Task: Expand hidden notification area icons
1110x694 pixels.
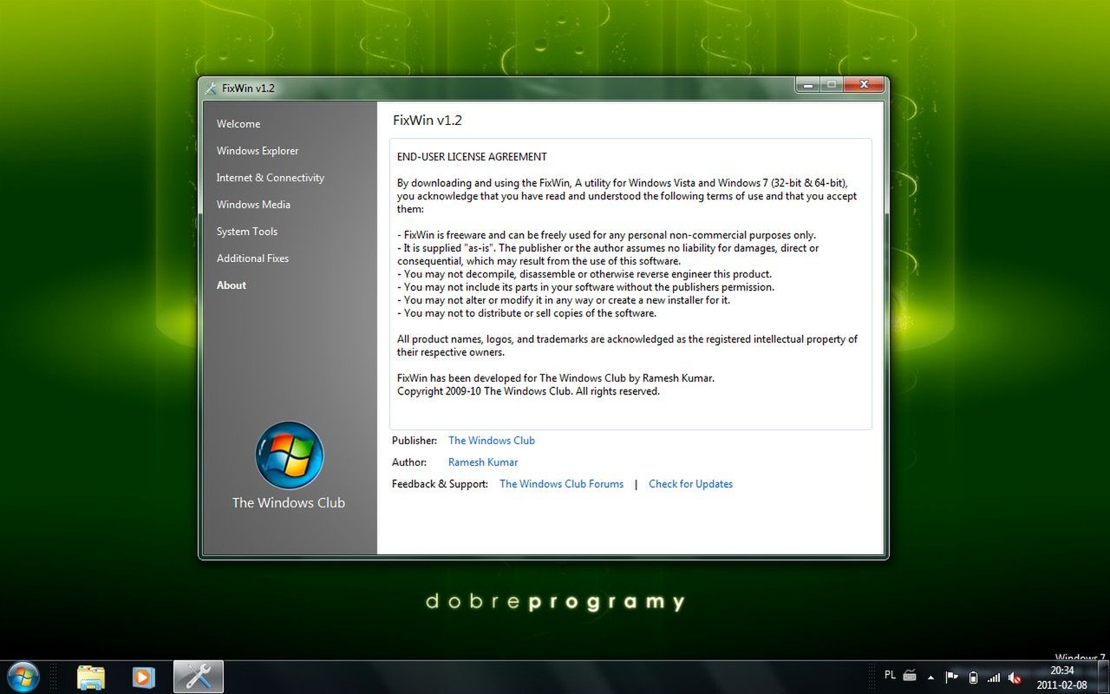Action: [x=930, y=678]
